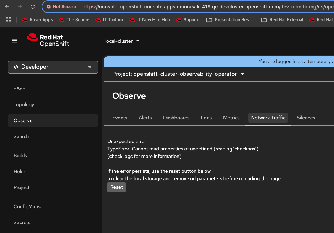Image resolution: width=334 pixels, height=233 pixels.
Task: Click the browser reload icon
Action: point(33,7)
